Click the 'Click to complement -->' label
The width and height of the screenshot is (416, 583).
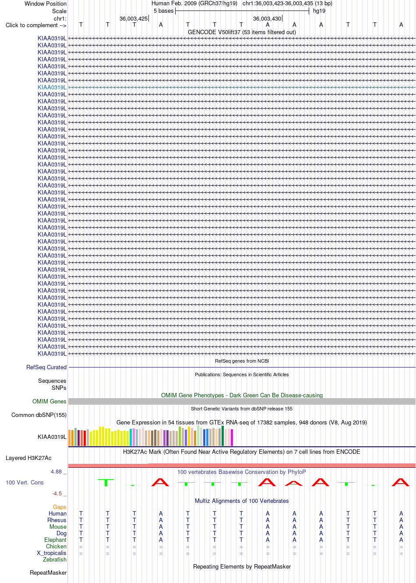[x=36, y=25]
